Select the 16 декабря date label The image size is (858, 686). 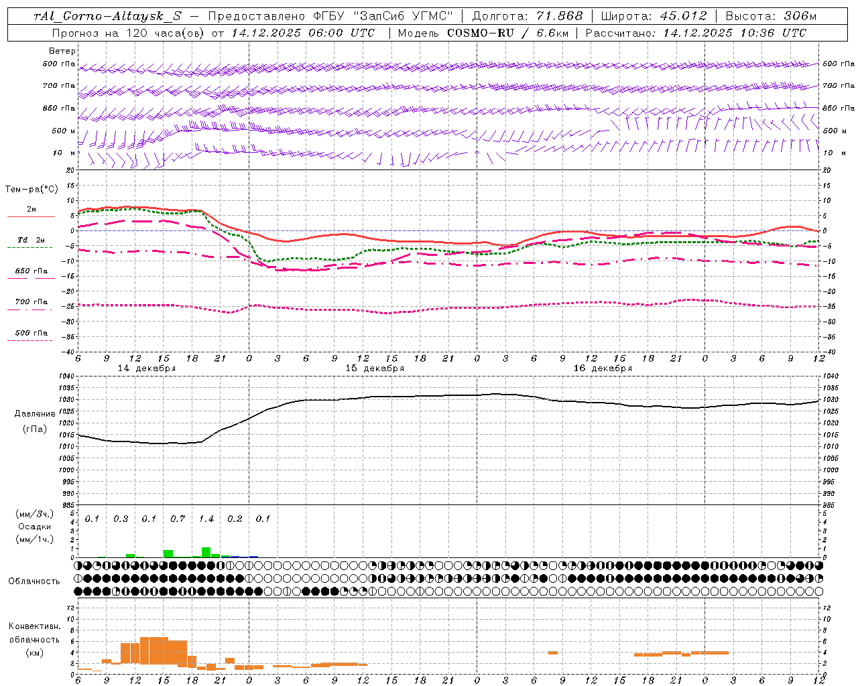[603, 368]
